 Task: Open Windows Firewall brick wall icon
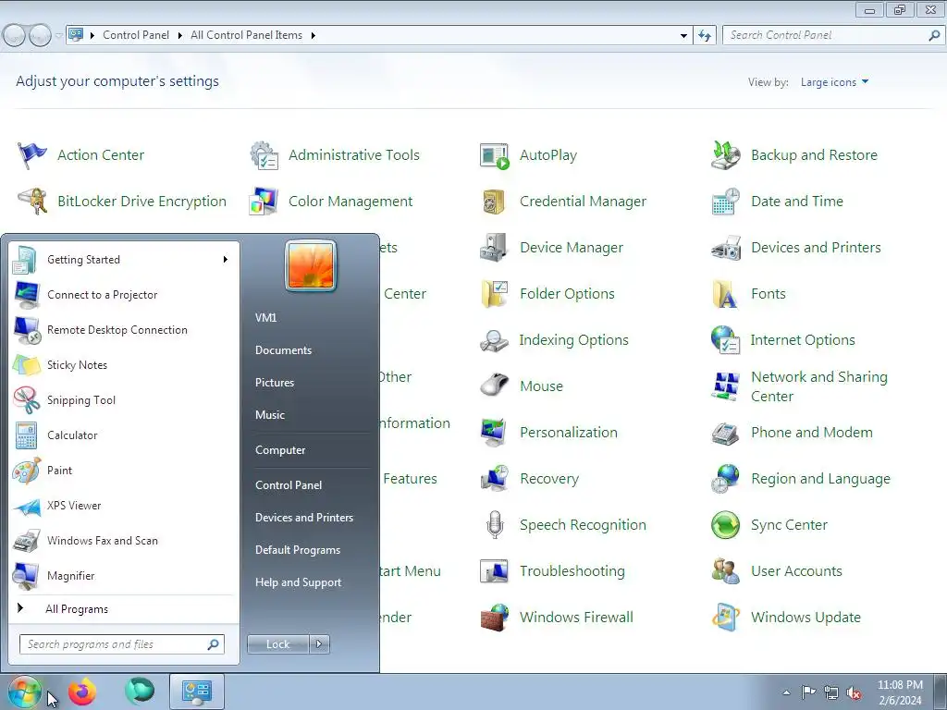495,617
